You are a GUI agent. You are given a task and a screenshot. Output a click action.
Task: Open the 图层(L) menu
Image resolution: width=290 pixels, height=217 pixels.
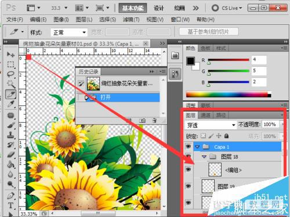click(x=84, y=20)
